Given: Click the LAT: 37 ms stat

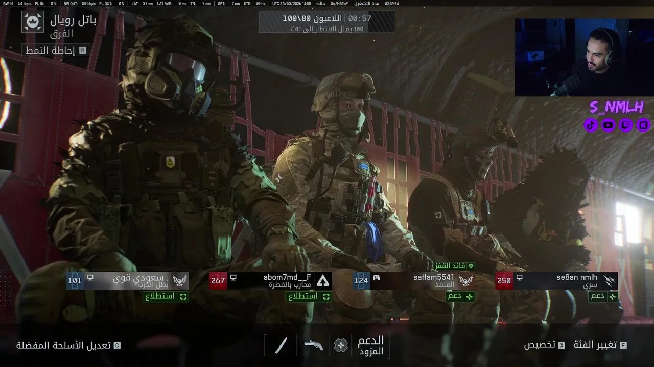Looking at the screenshot, I should coord(142,3).
